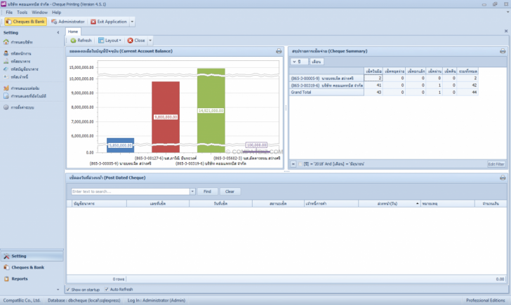The image size is (511, 305).
Task: Switch to the Home tab
Action: [73, 32]
